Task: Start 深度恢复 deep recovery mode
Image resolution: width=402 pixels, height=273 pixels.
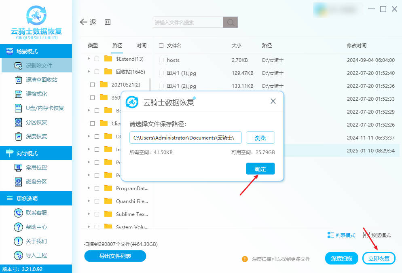Action: click(18, 136)
